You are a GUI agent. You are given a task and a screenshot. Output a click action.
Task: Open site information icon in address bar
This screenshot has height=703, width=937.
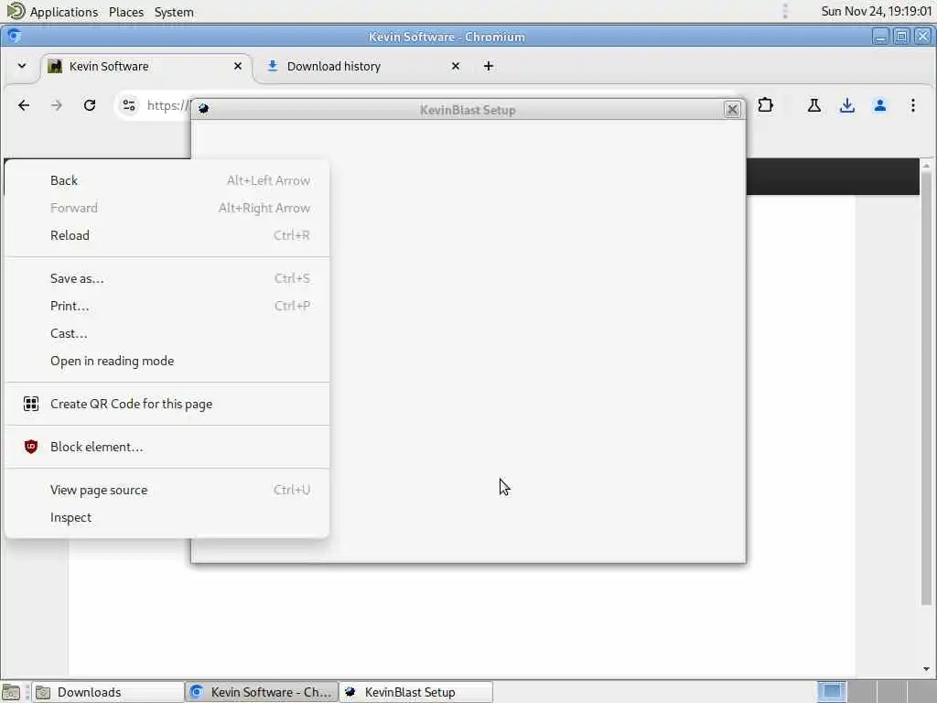pyautogui.click(x=128, y=105)
